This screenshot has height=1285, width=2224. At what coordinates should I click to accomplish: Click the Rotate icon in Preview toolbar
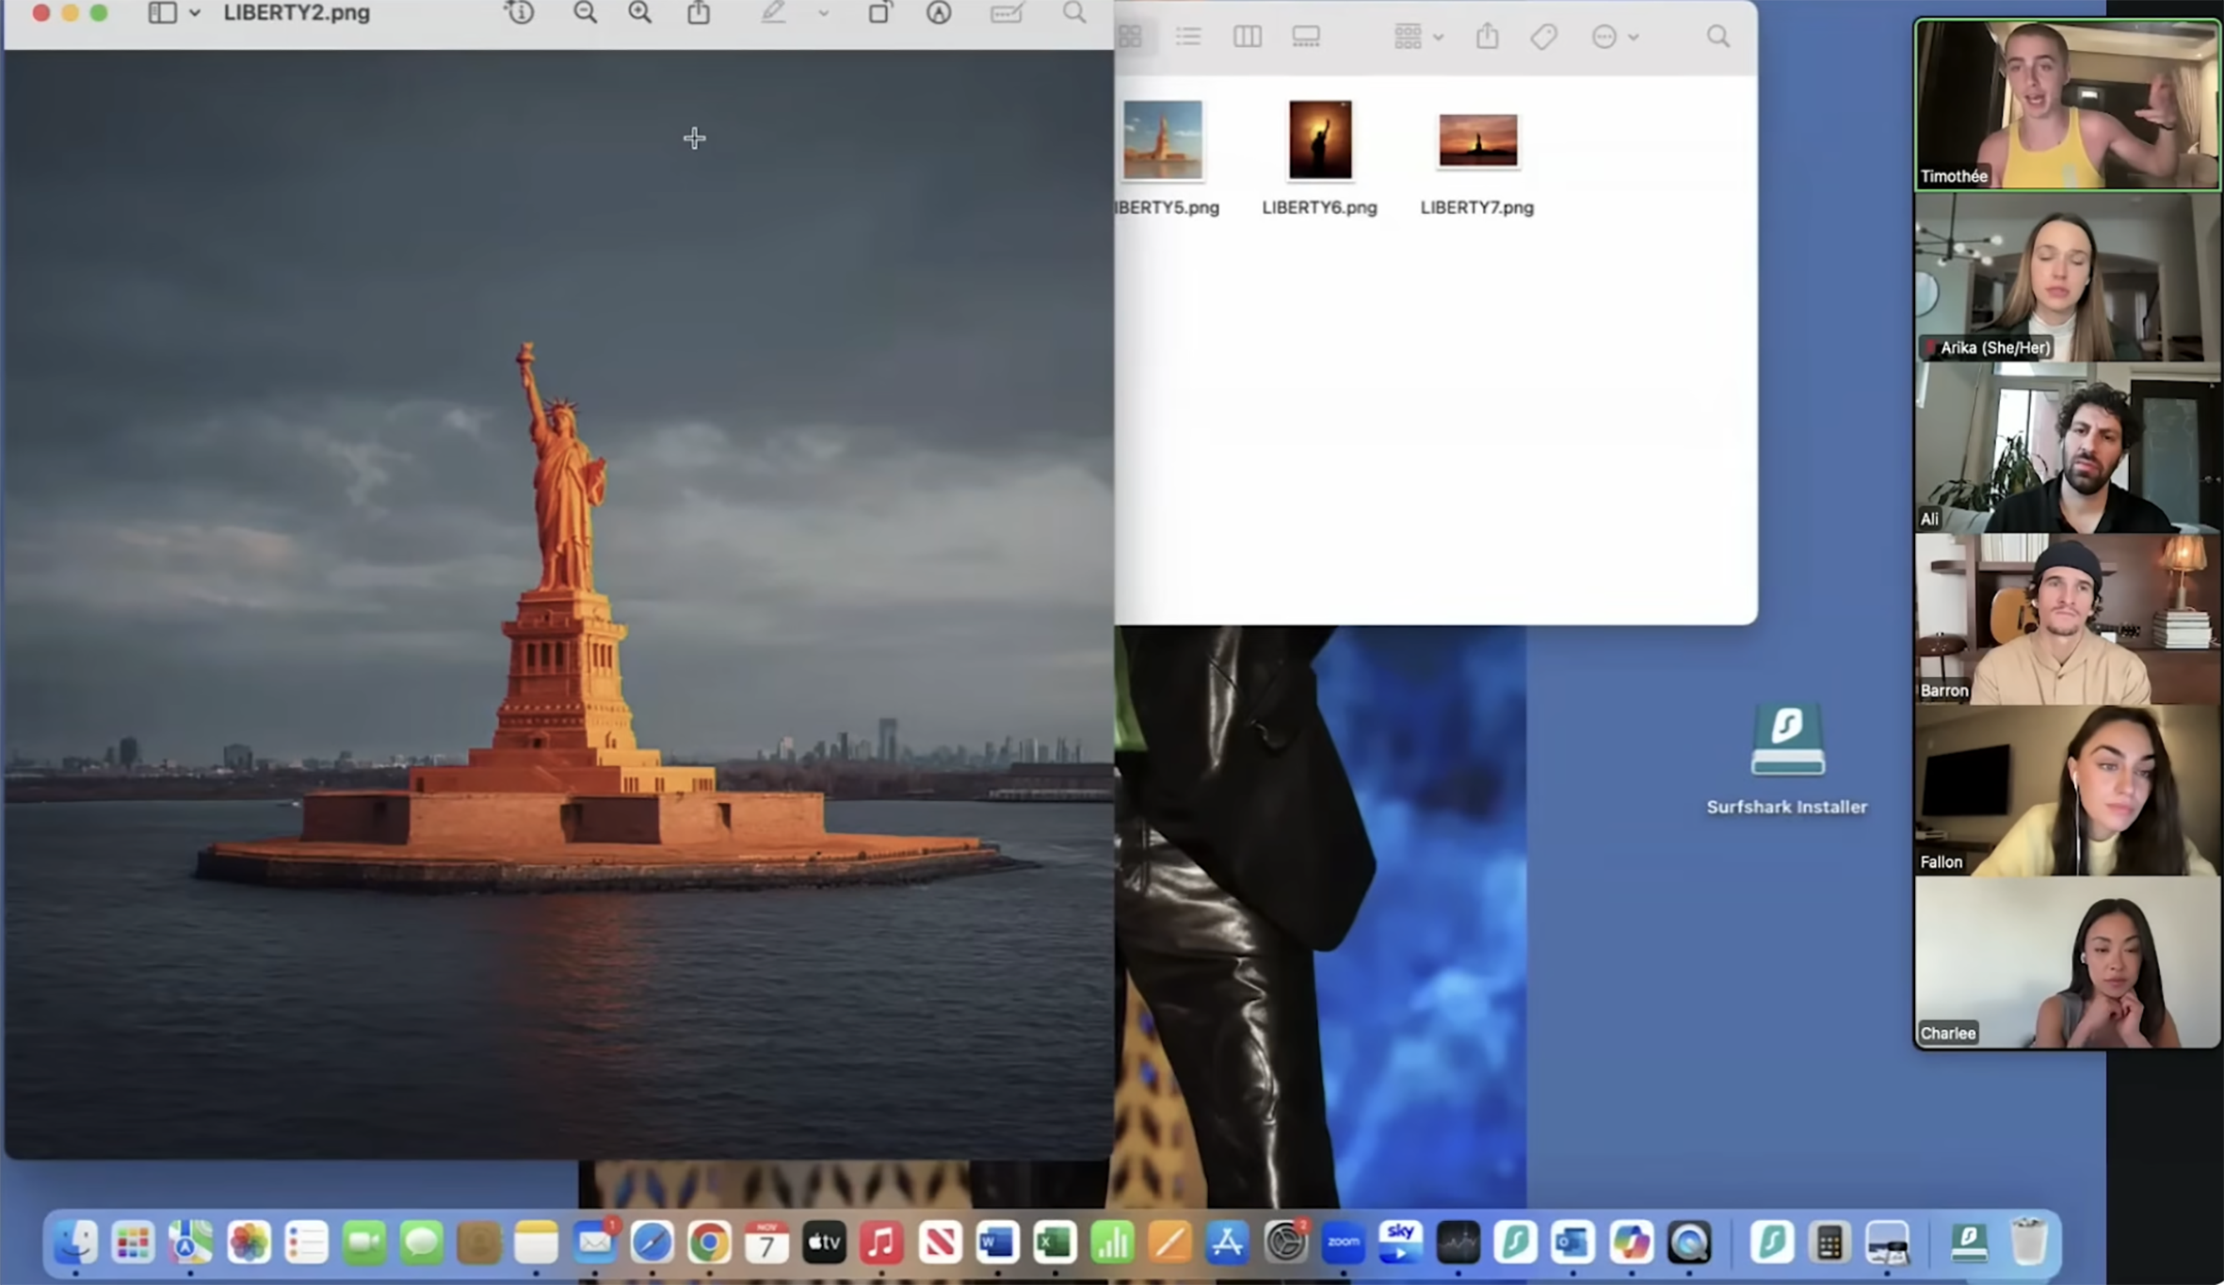tap(878, 13)
